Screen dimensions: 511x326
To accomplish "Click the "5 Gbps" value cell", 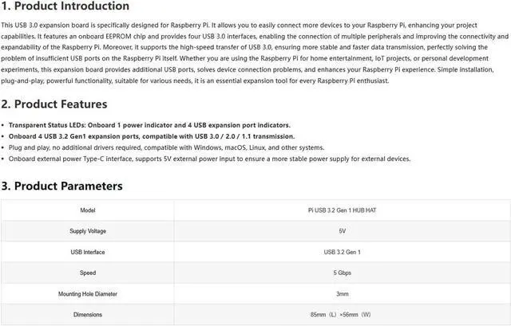I will tap(342, 273).
